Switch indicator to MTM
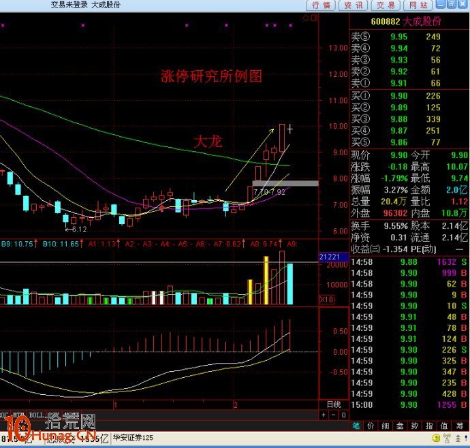The width and height of the screenshot is (470, 448). (x=19, y=415)
